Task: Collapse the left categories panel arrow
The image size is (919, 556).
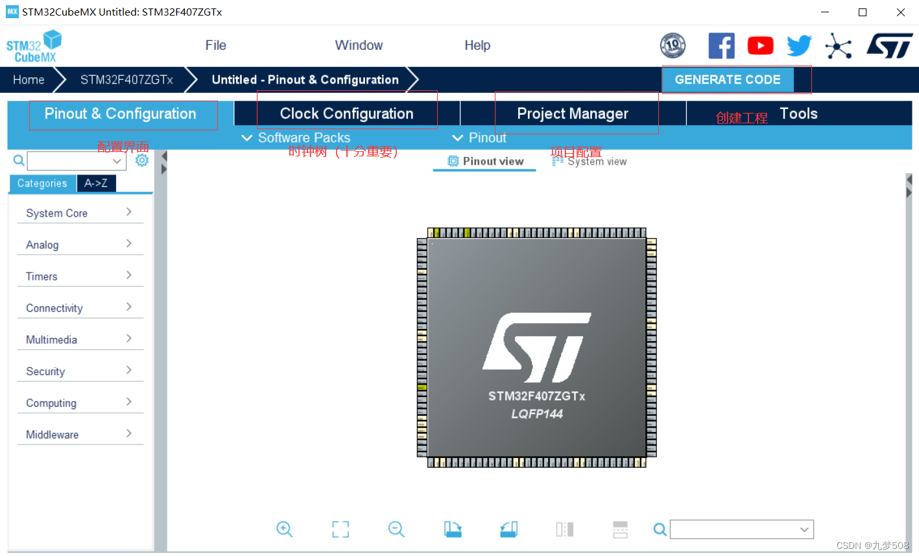Action: (x=164, y=156)
